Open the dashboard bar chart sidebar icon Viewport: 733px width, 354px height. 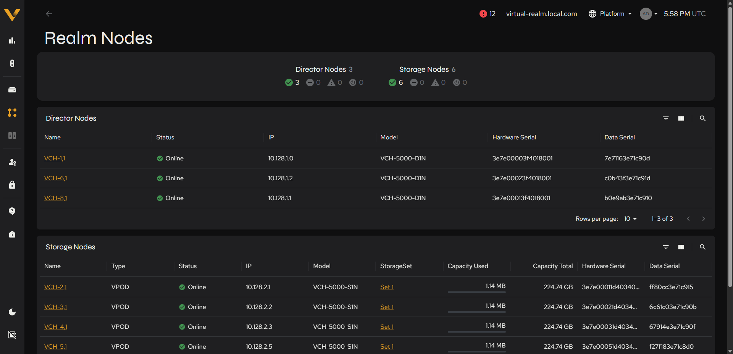tap(12, 40)
